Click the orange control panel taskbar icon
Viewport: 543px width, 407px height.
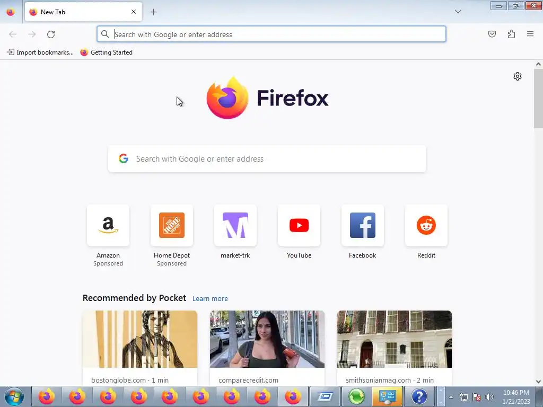[388, 396]
